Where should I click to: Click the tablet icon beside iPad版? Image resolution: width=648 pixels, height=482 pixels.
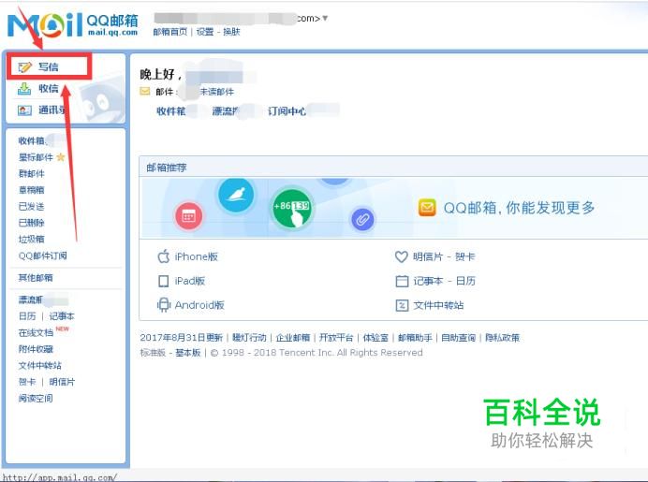point(164,281)
